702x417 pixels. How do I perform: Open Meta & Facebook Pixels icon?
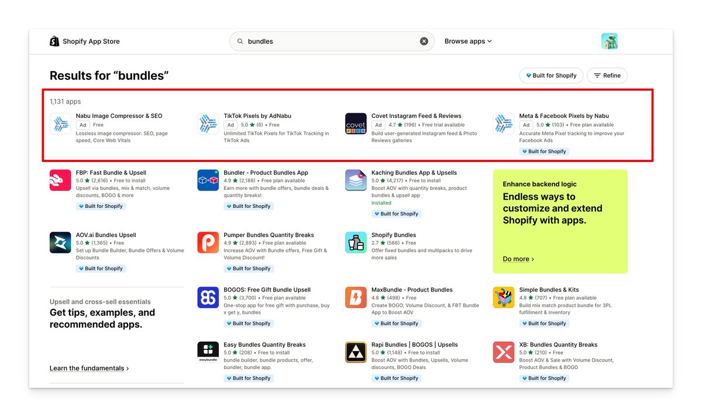click(504, 124)
